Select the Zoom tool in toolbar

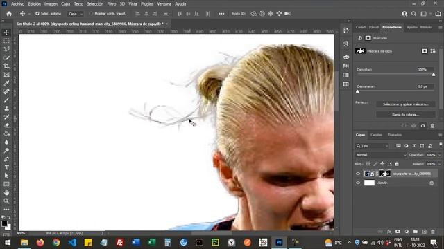[x=6, y=201]
